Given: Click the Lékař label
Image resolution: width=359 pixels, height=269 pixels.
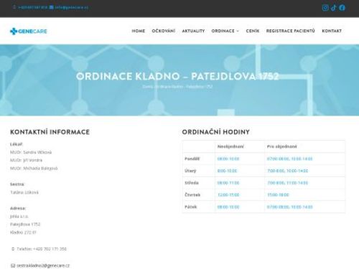Looking at the screenshot, I should pos(17,144).
